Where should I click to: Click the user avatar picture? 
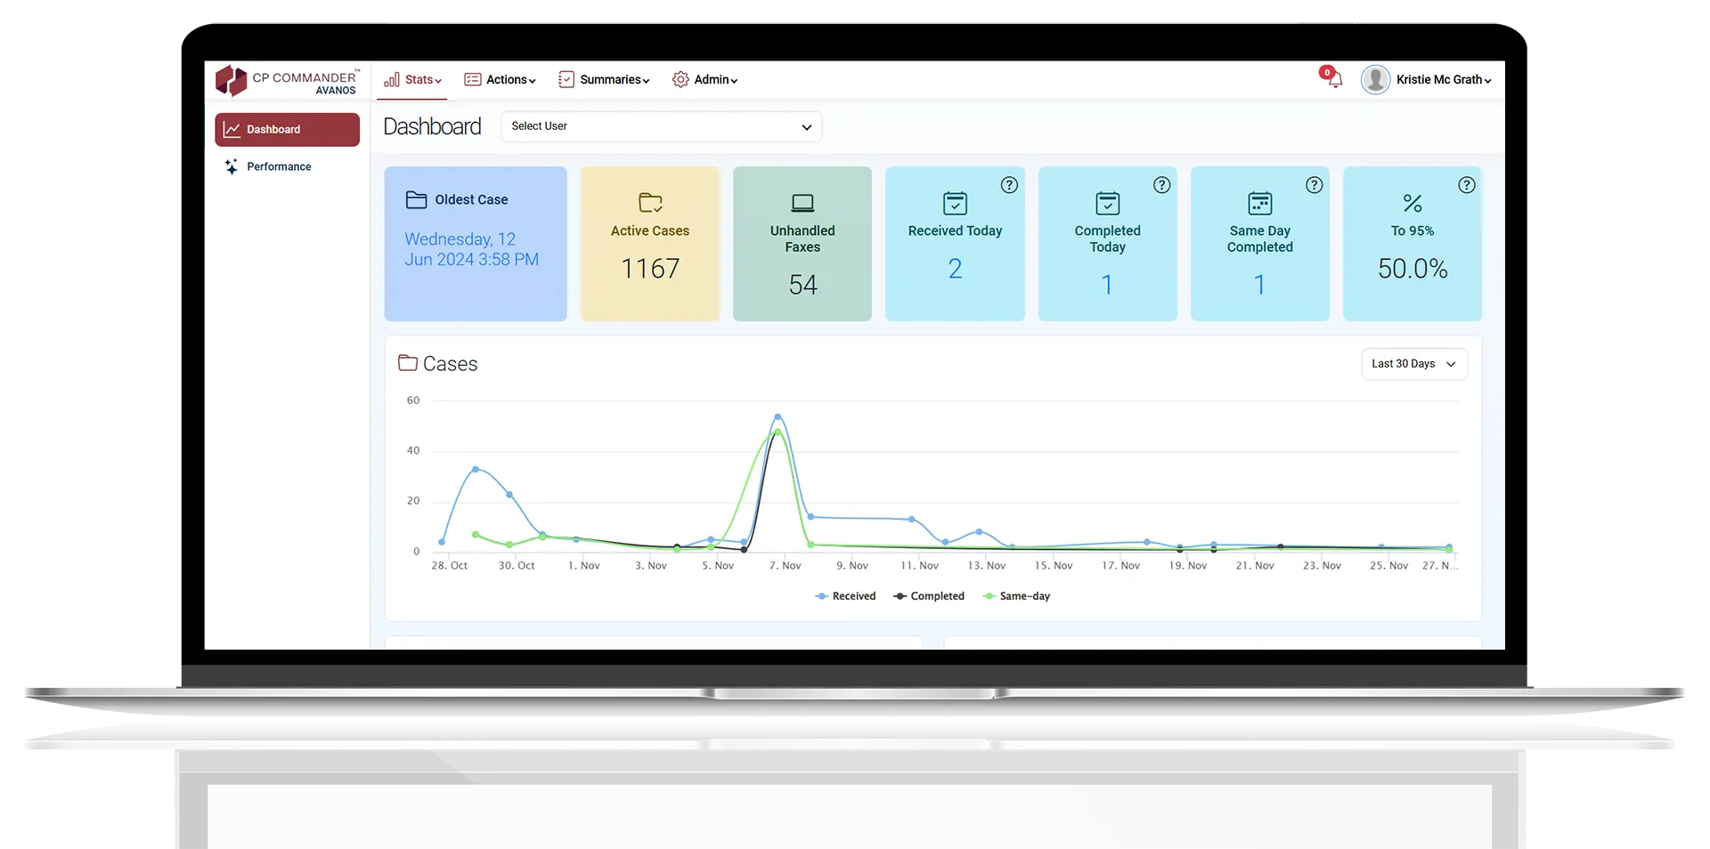tap(1375, 80)
